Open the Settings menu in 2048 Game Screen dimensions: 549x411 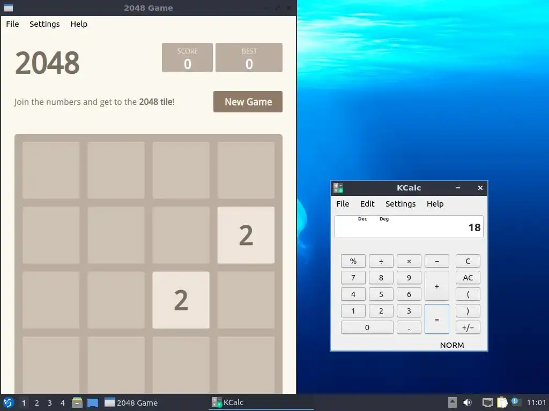click(44, 24)
